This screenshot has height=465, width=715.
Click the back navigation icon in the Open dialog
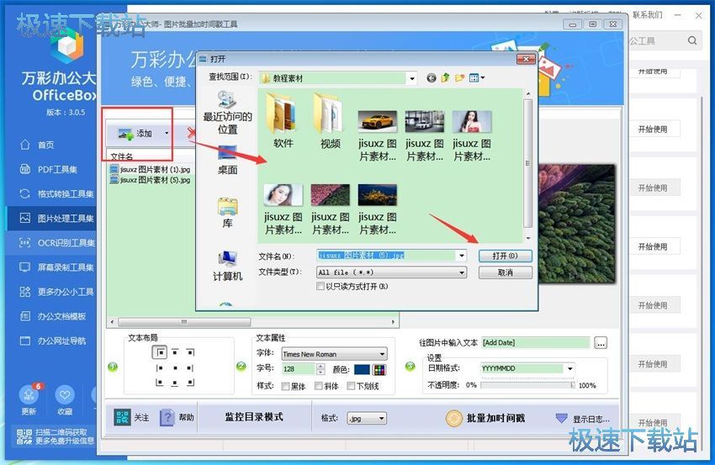[431, 78]
